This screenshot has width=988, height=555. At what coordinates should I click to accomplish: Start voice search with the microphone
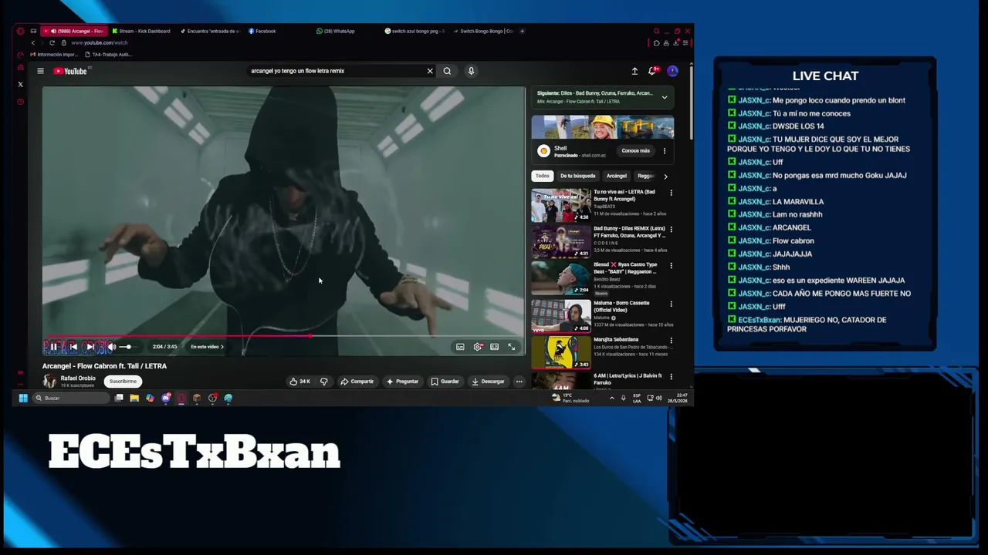[x=471, y=71]
